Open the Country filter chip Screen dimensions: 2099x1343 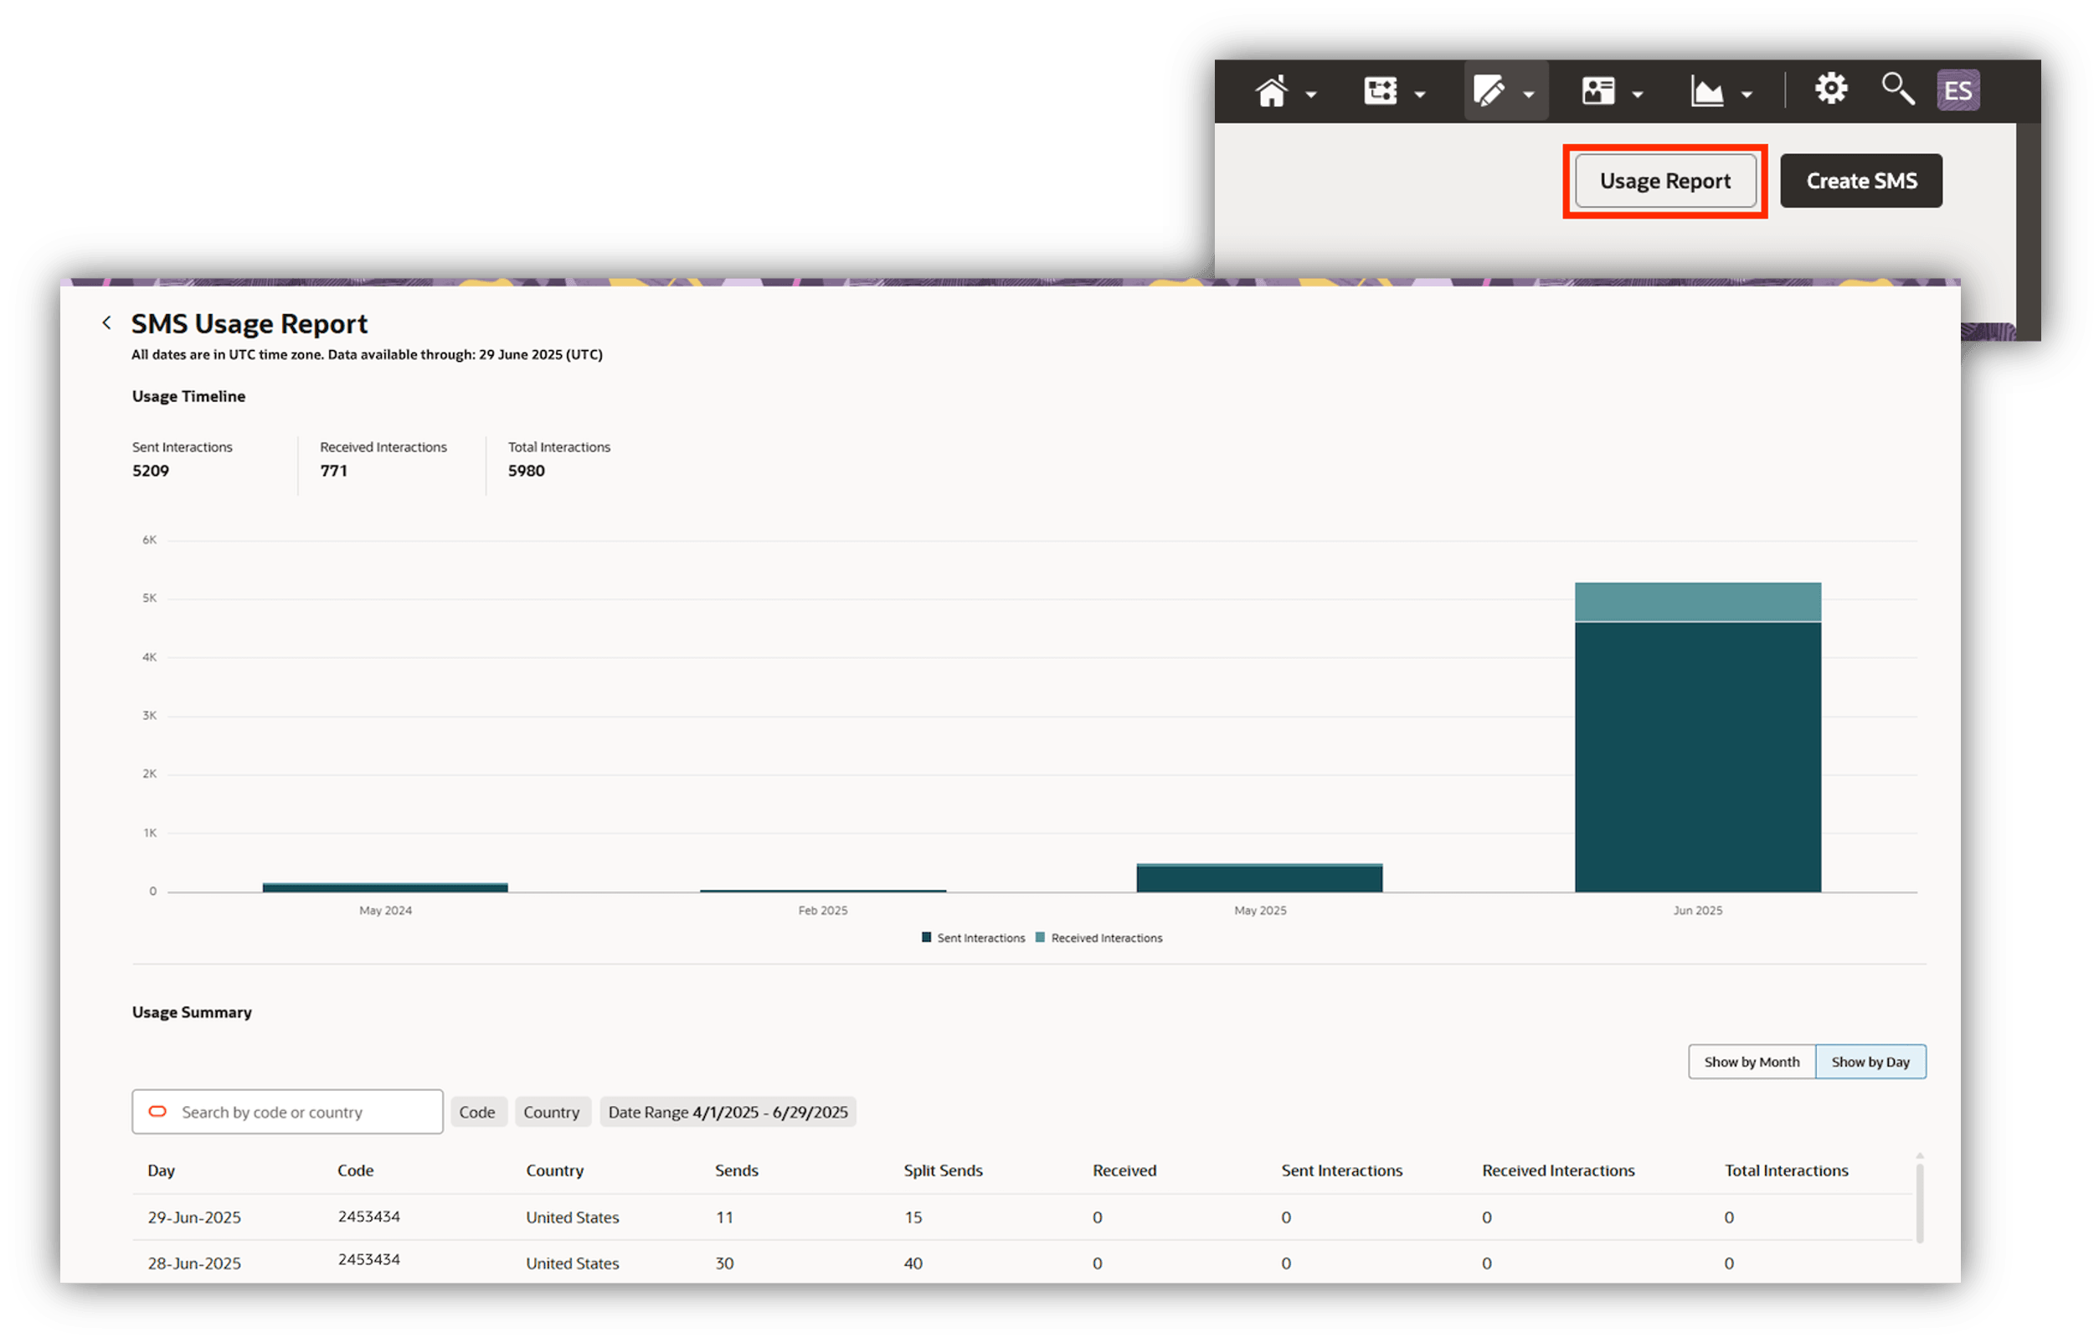point(551,1112)
